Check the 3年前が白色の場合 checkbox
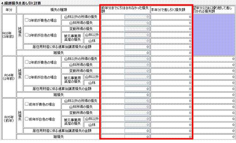The width and height of the screenshot is (236, 143). (26, 35)
